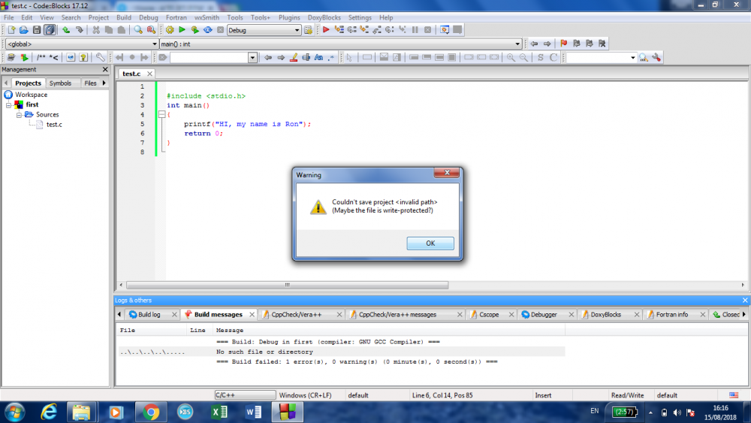Open the Settings menu

tap(360, 17)
